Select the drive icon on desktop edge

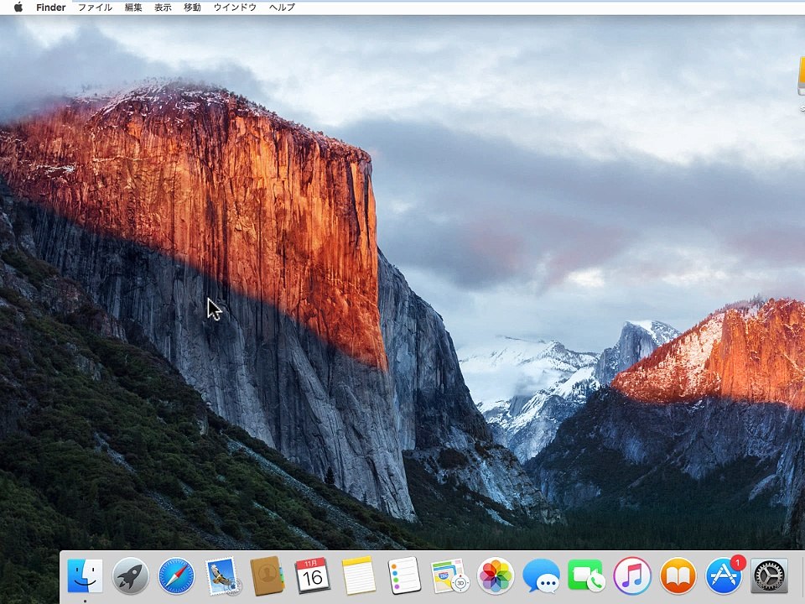point(802,77)
